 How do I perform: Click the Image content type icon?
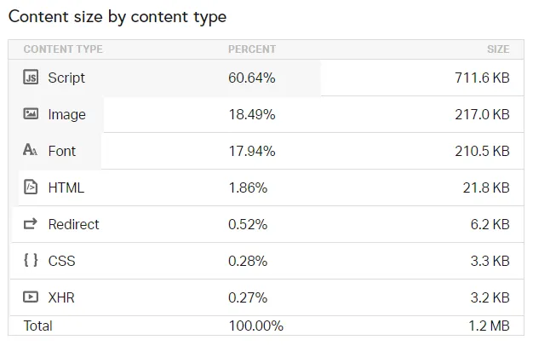click(x=31, y=113)
